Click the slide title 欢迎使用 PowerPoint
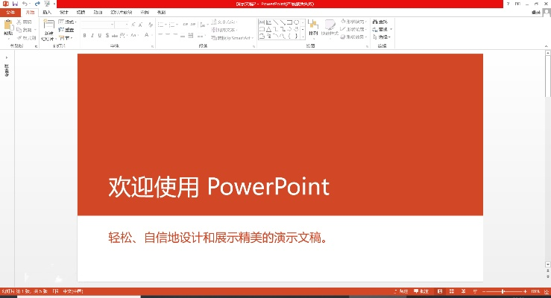The height and width of the screenshot is (298, 551). (x=218, y=186)
